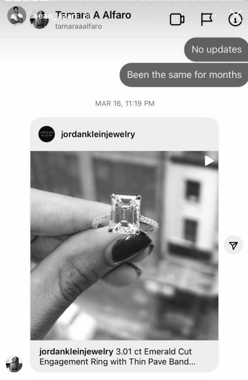248x380 pixels.
Task: Tap the flag icon in header
Action: coord(207,20)
